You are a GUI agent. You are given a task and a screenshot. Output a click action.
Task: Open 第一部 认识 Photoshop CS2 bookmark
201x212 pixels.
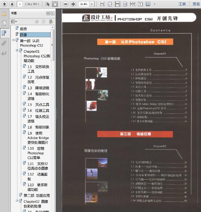(x=31, y=43)
